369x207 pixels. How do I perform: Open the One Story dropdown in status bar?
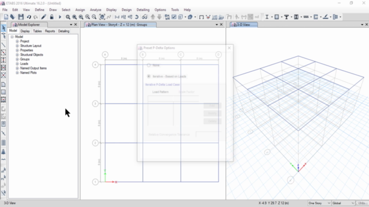[x=319, y=203]
